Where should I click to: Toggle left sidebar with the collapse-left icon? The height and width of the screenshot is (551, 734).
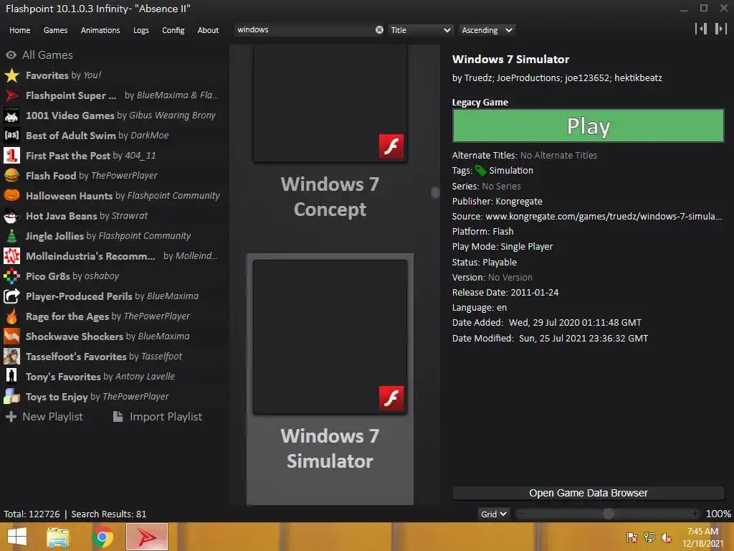click(x=701, y=29)
